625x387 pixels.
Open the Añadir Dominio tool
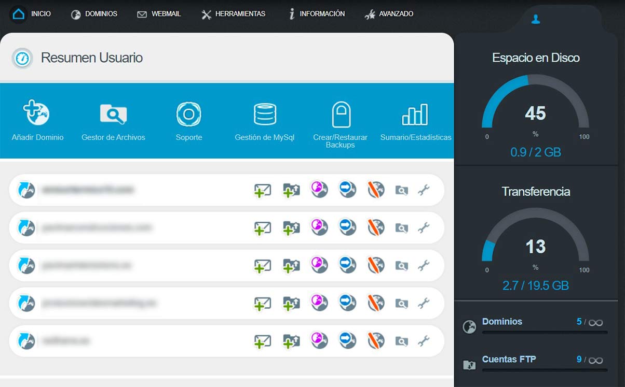(37, 120)
